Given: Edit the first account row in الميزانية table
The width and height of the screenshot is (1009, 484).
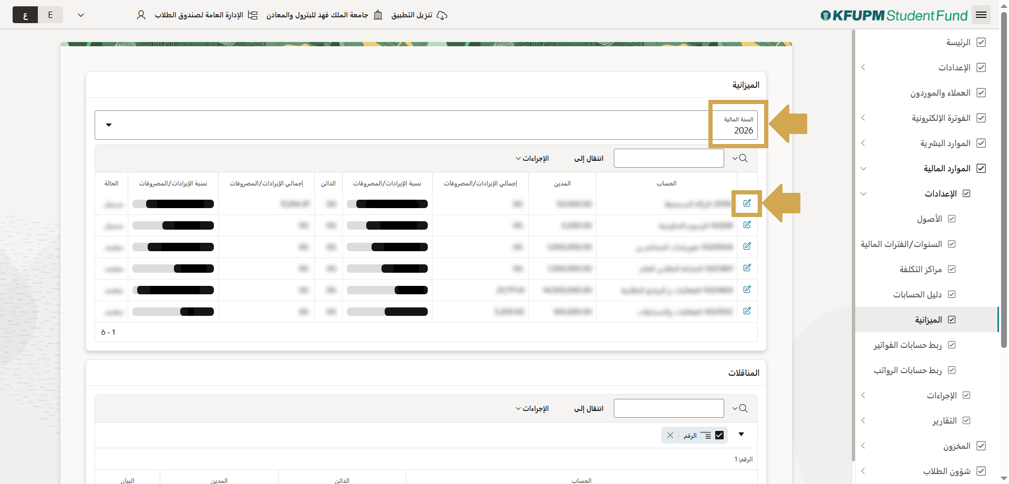Looking at the screenshot, I should coord(747,203).
